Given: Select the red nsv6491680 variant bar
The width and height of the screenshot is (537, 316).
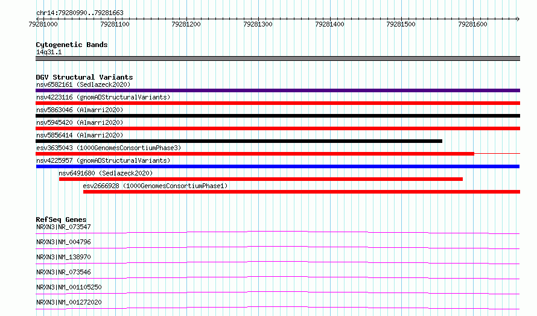Looking at the screenshot, I should 261,179.
